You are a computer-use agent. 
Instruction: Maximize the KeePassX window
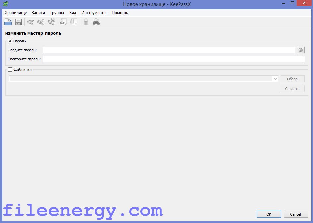click(x=292, y=3)
